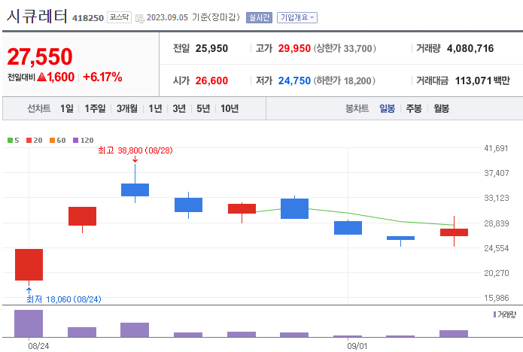Click the red 20-day moving average legend swatch

pyautogui.click(x=29, y=141)
